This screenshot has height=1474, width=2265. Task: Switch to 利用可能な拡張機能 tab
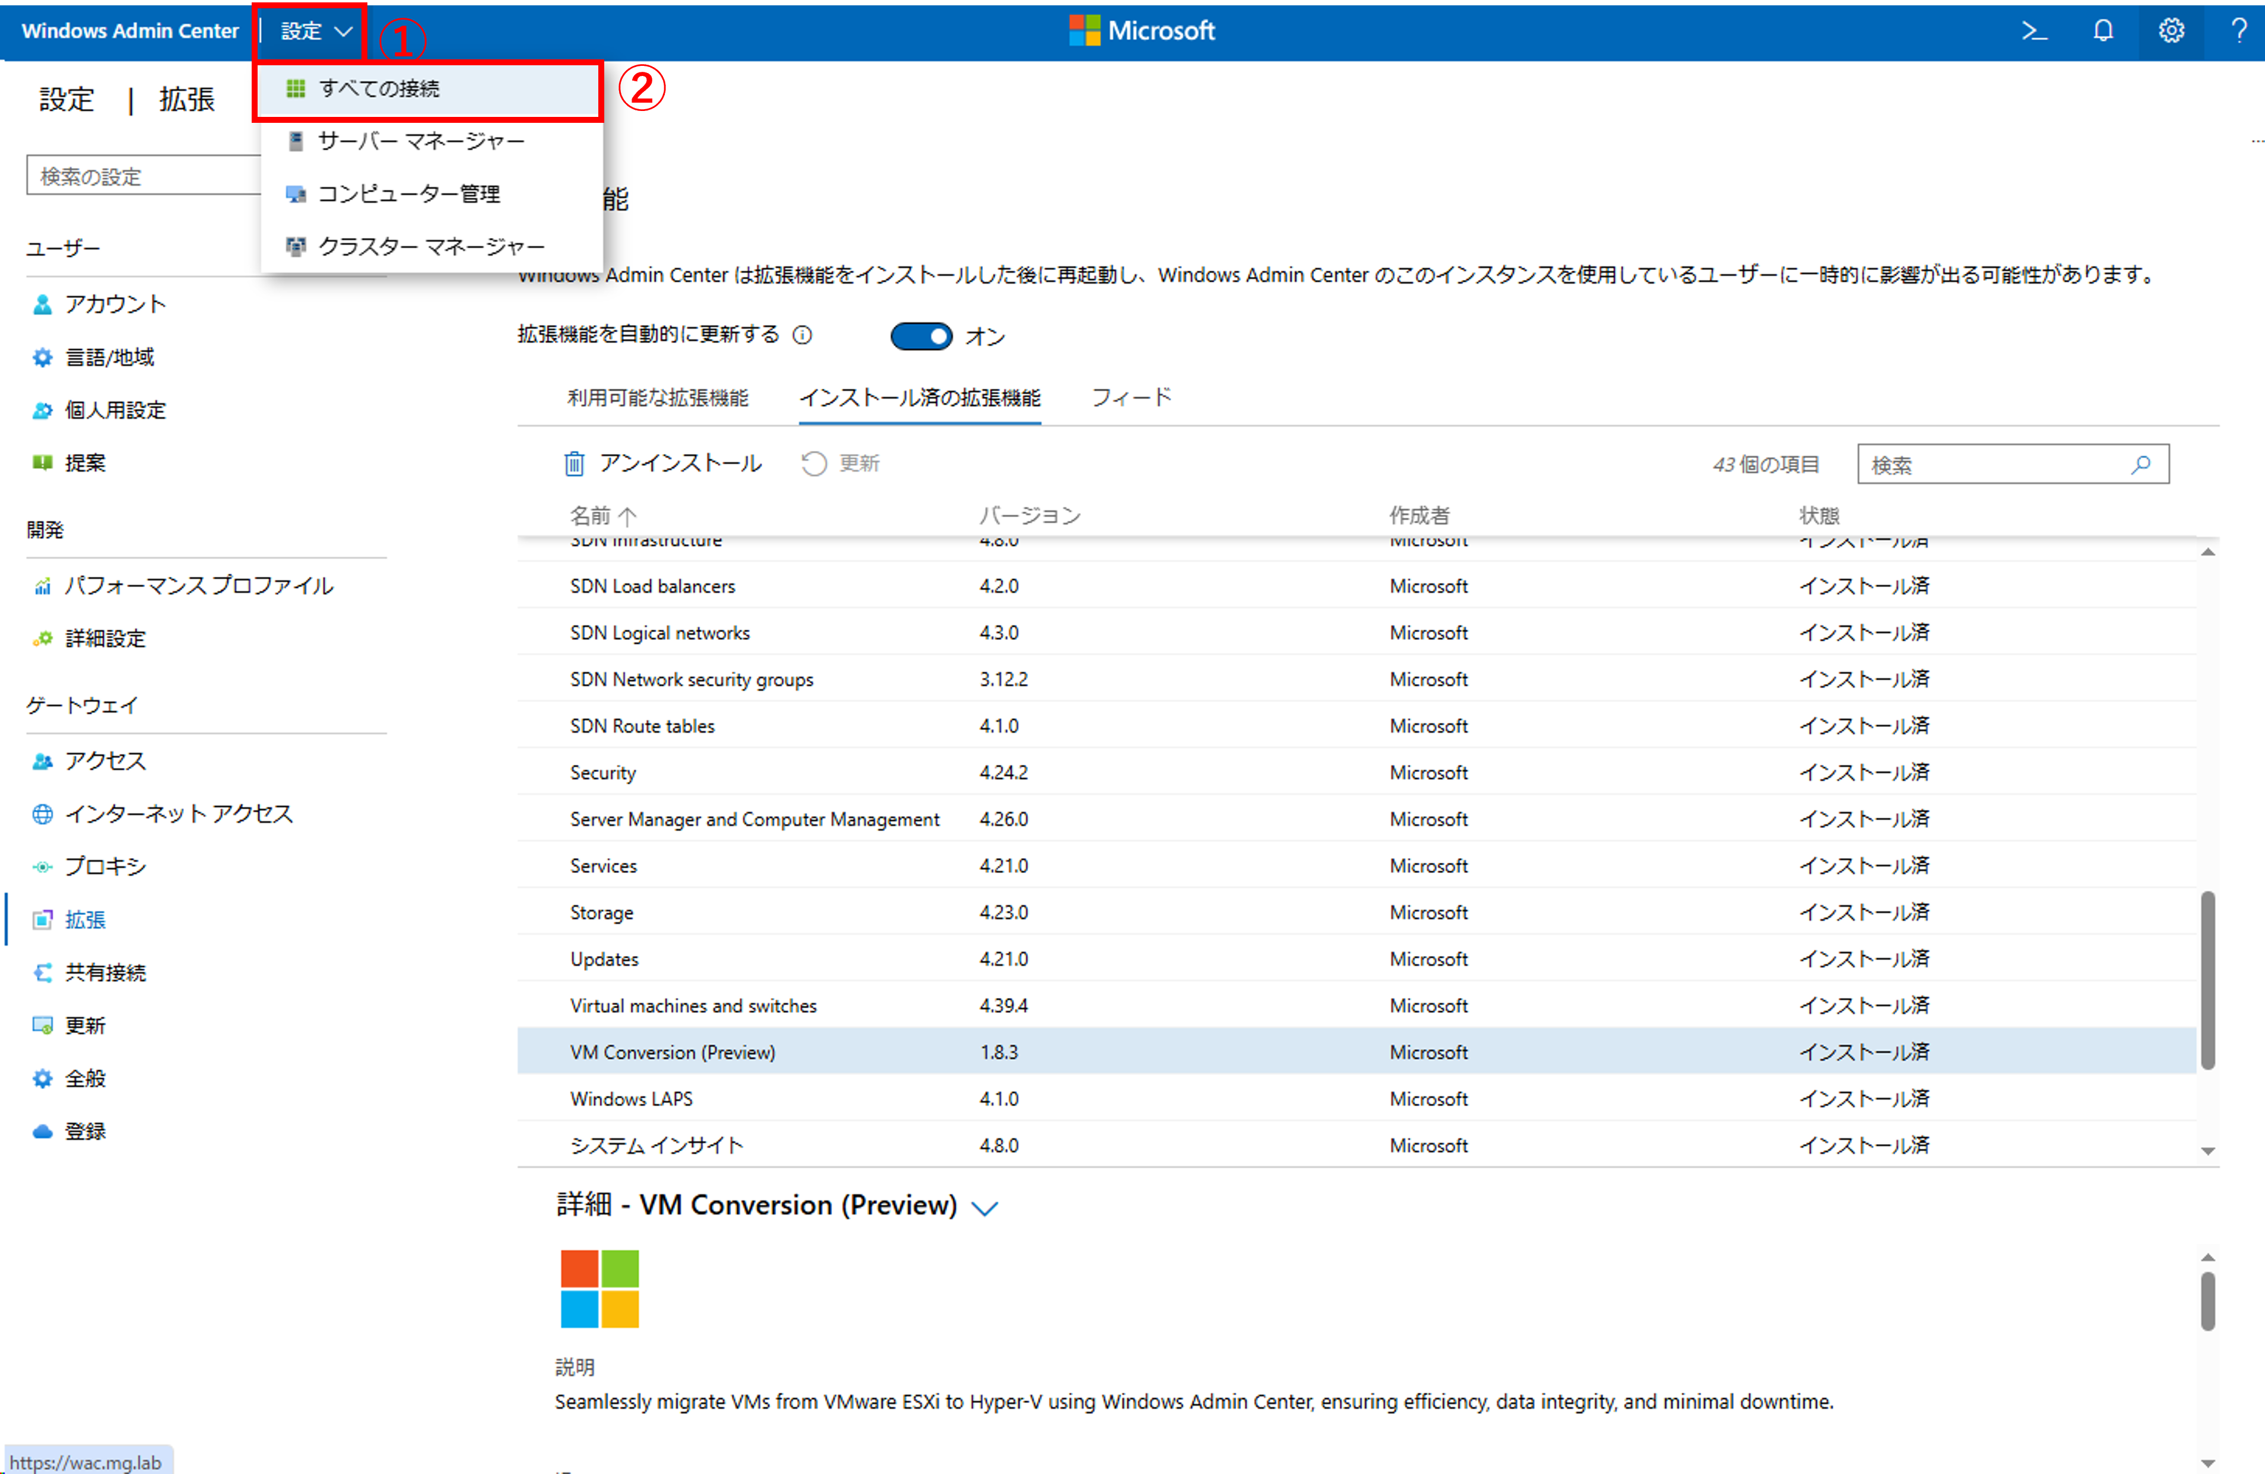click(x=658, y=398)
